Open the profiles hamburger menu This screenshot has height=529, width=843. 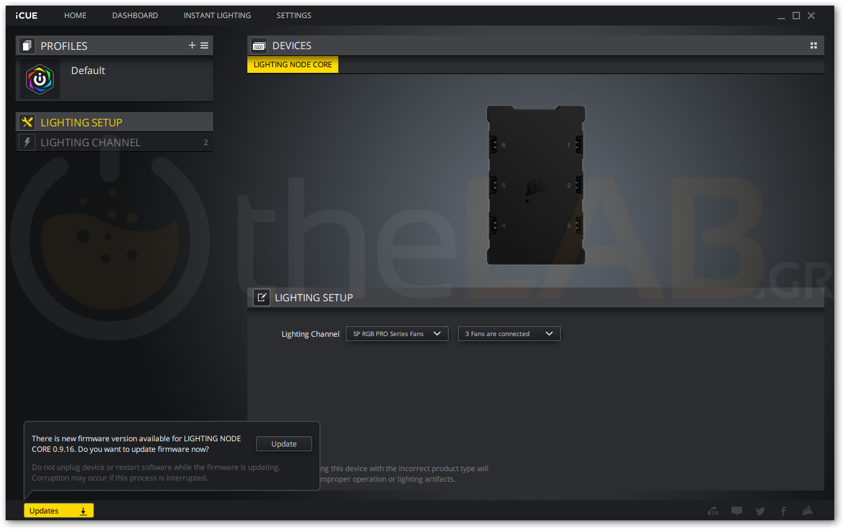pyautogui.click(x=204, y=45)
